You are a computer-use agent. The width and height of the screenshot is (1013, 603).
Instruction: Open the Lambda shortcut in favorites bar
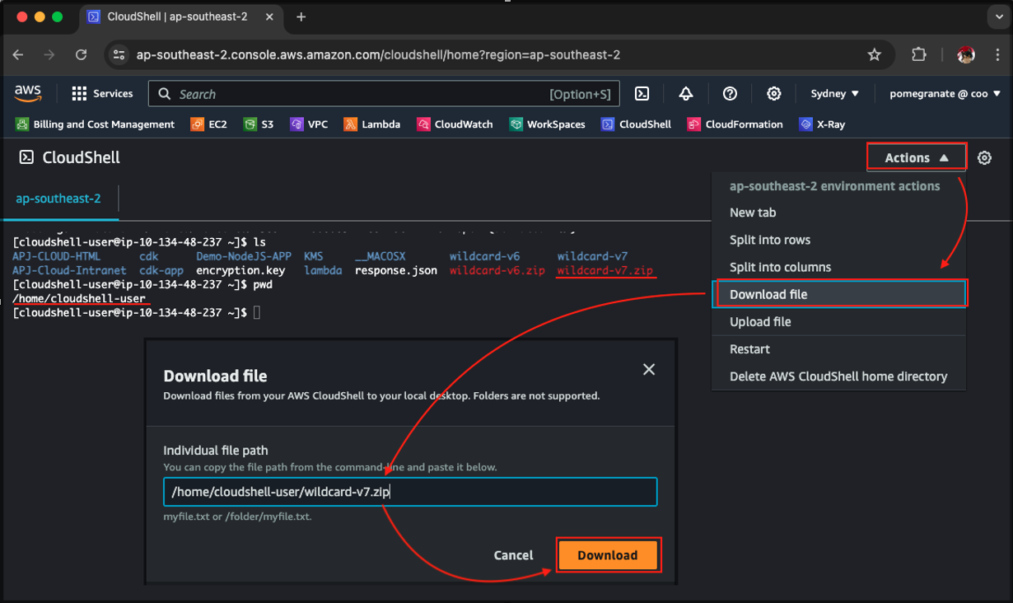372,124
